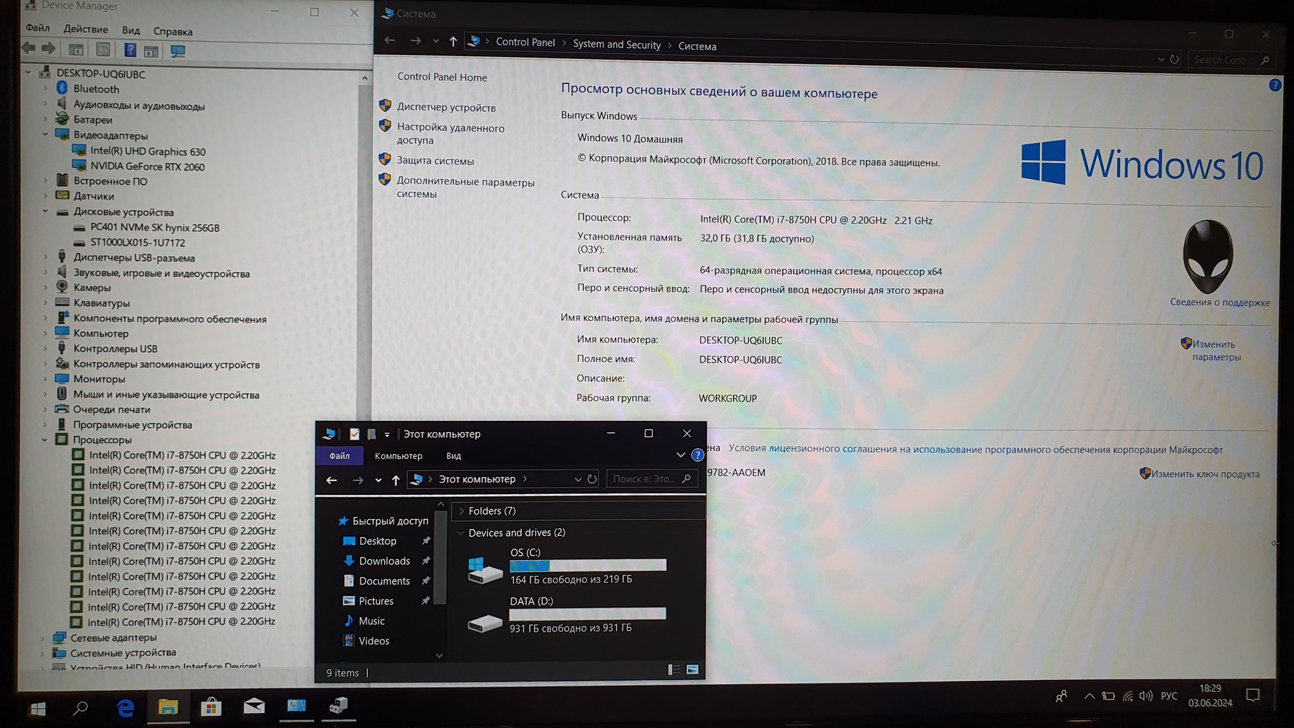
Task: Click the Поиск search field in Explorer
Action: [x=644, y=479]
